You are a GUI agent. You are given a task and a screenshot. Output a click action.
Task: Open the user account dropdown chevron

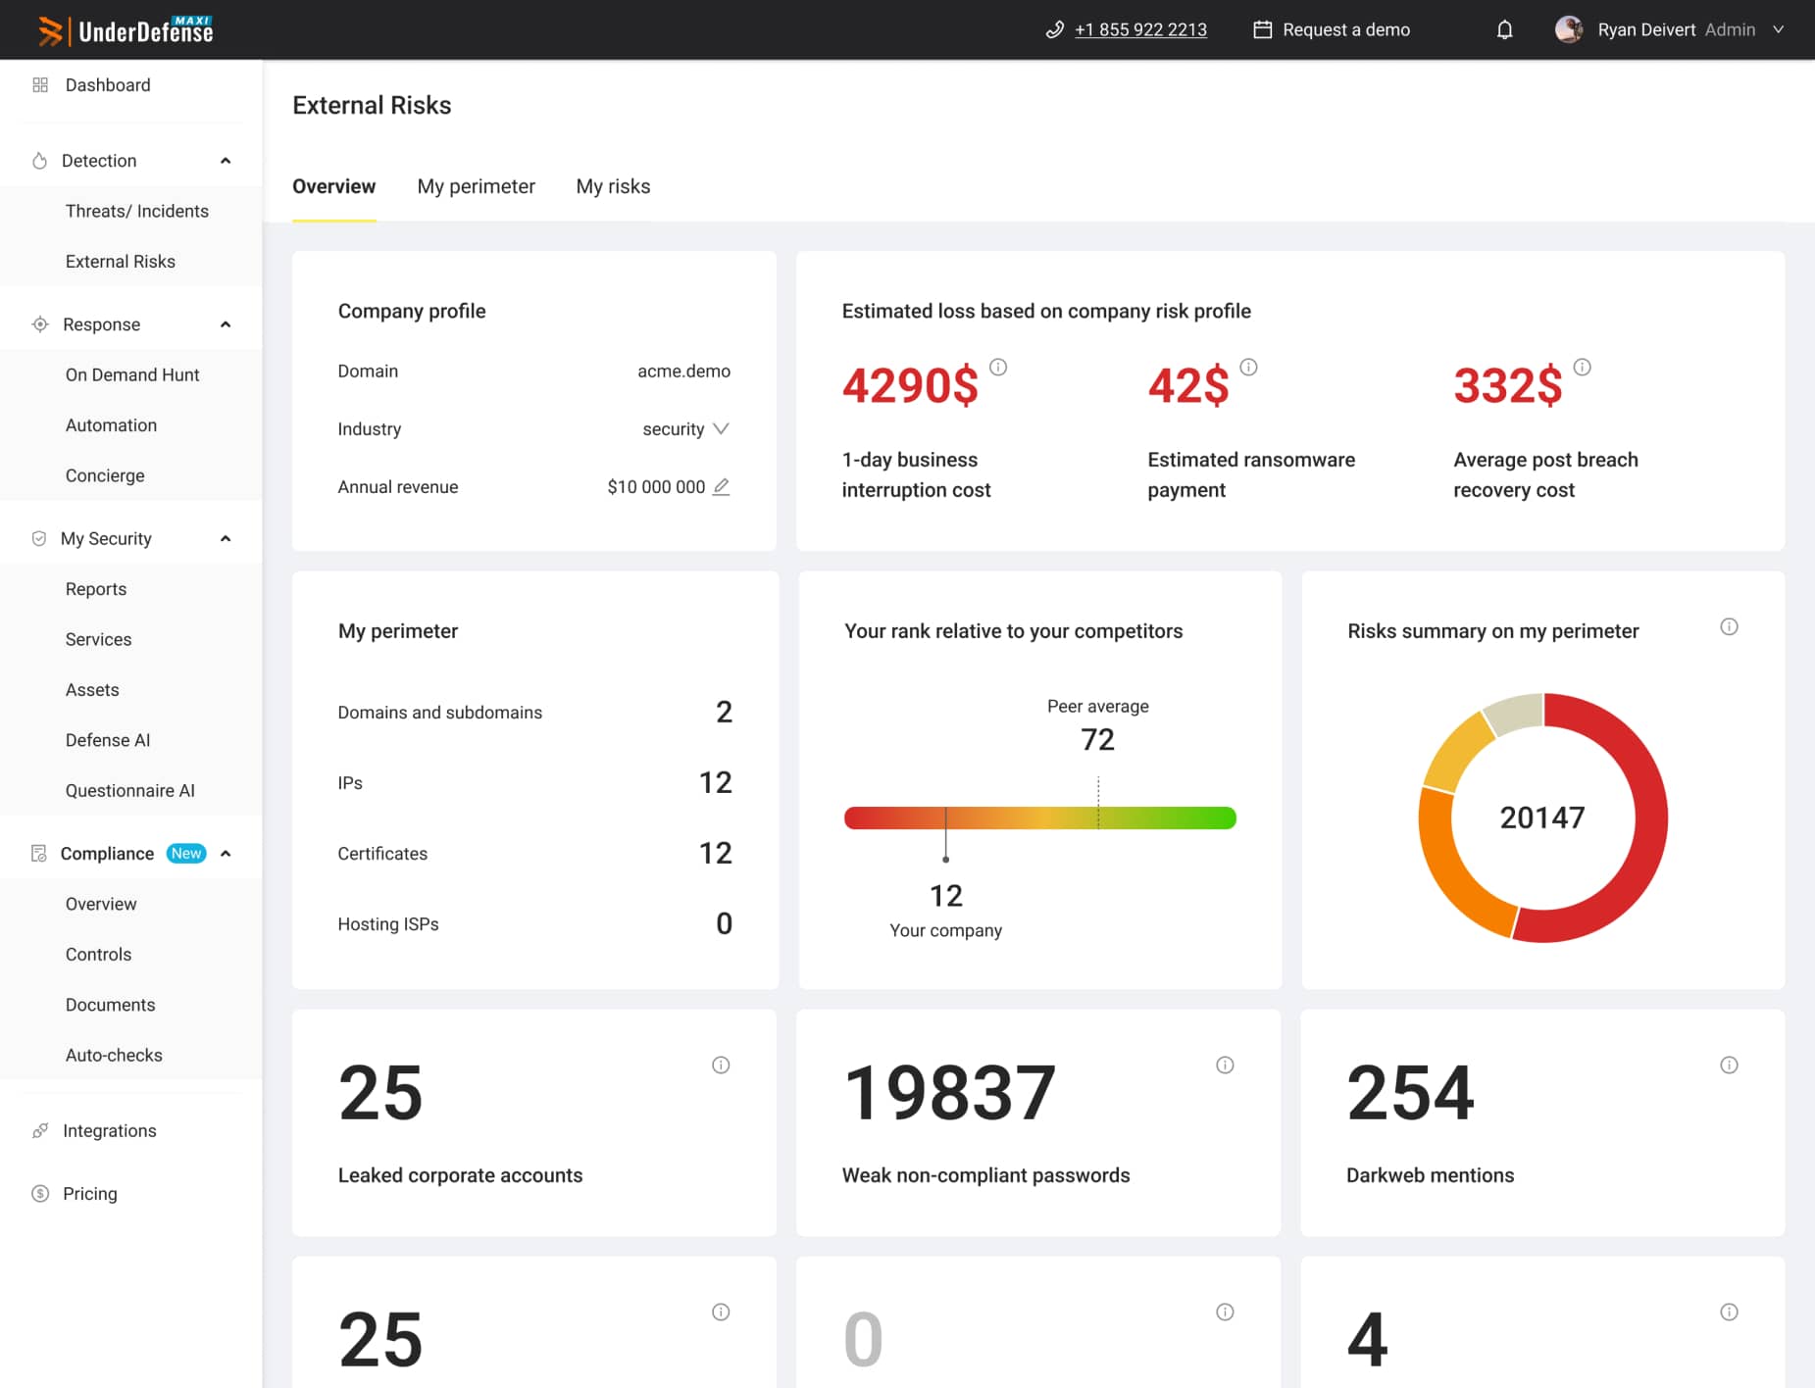click(1778, 29)
